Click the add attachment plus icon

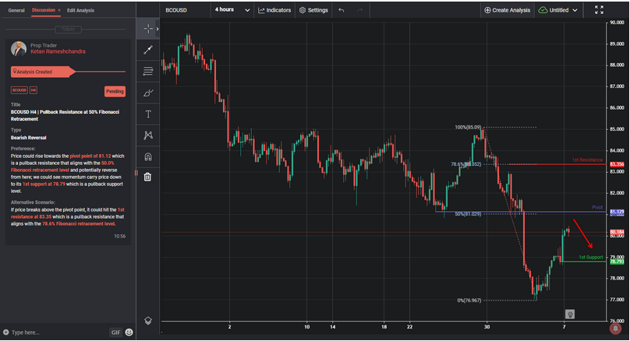[5, 332]
